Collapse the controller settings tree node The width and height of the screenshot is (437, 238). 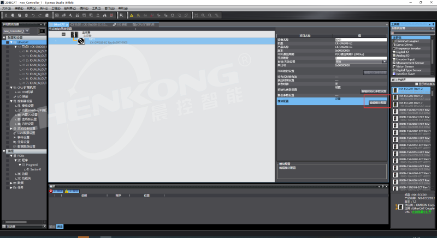[11, 101]
